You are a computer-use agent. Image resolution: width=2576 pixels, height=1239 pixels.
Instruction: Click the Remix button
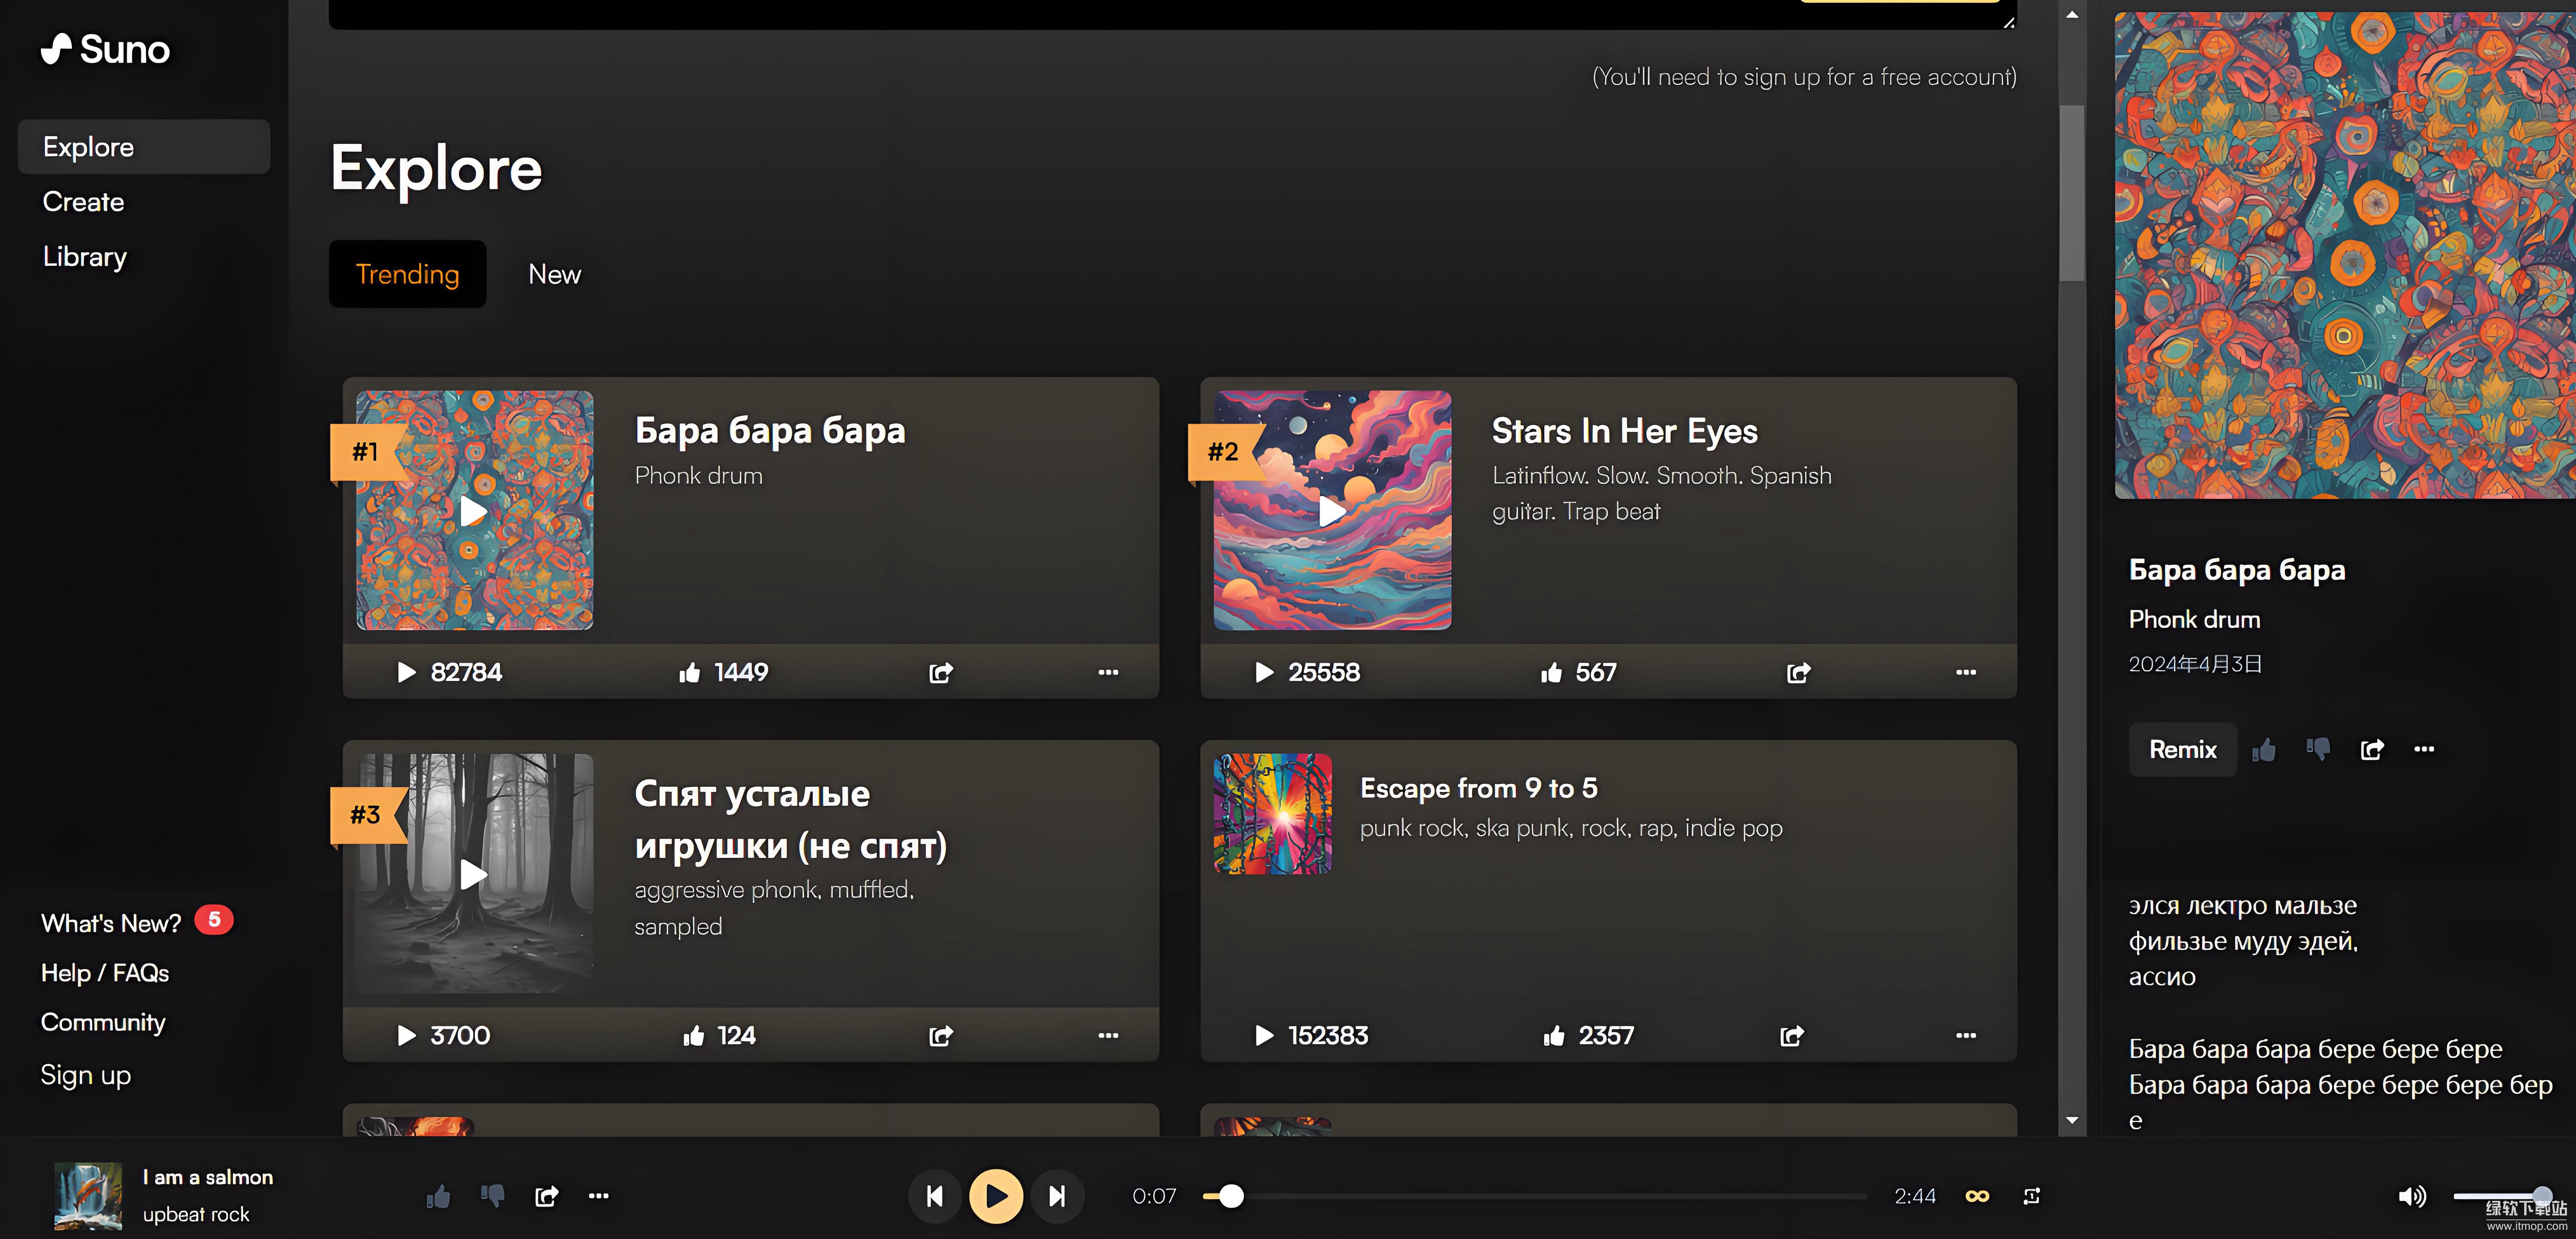click(x=2182, y=749)
